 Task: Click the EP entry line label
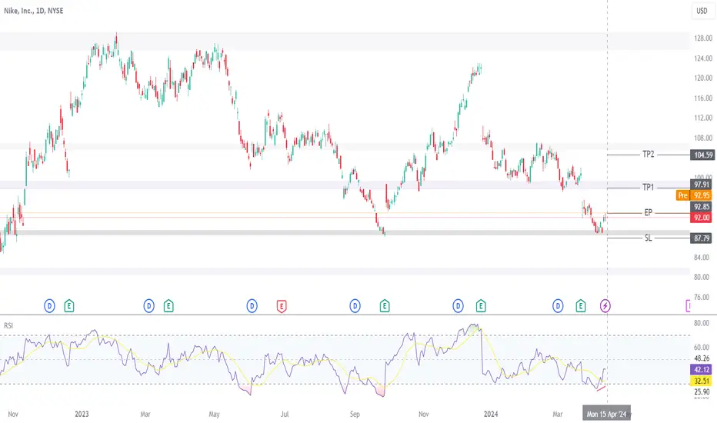649,212
